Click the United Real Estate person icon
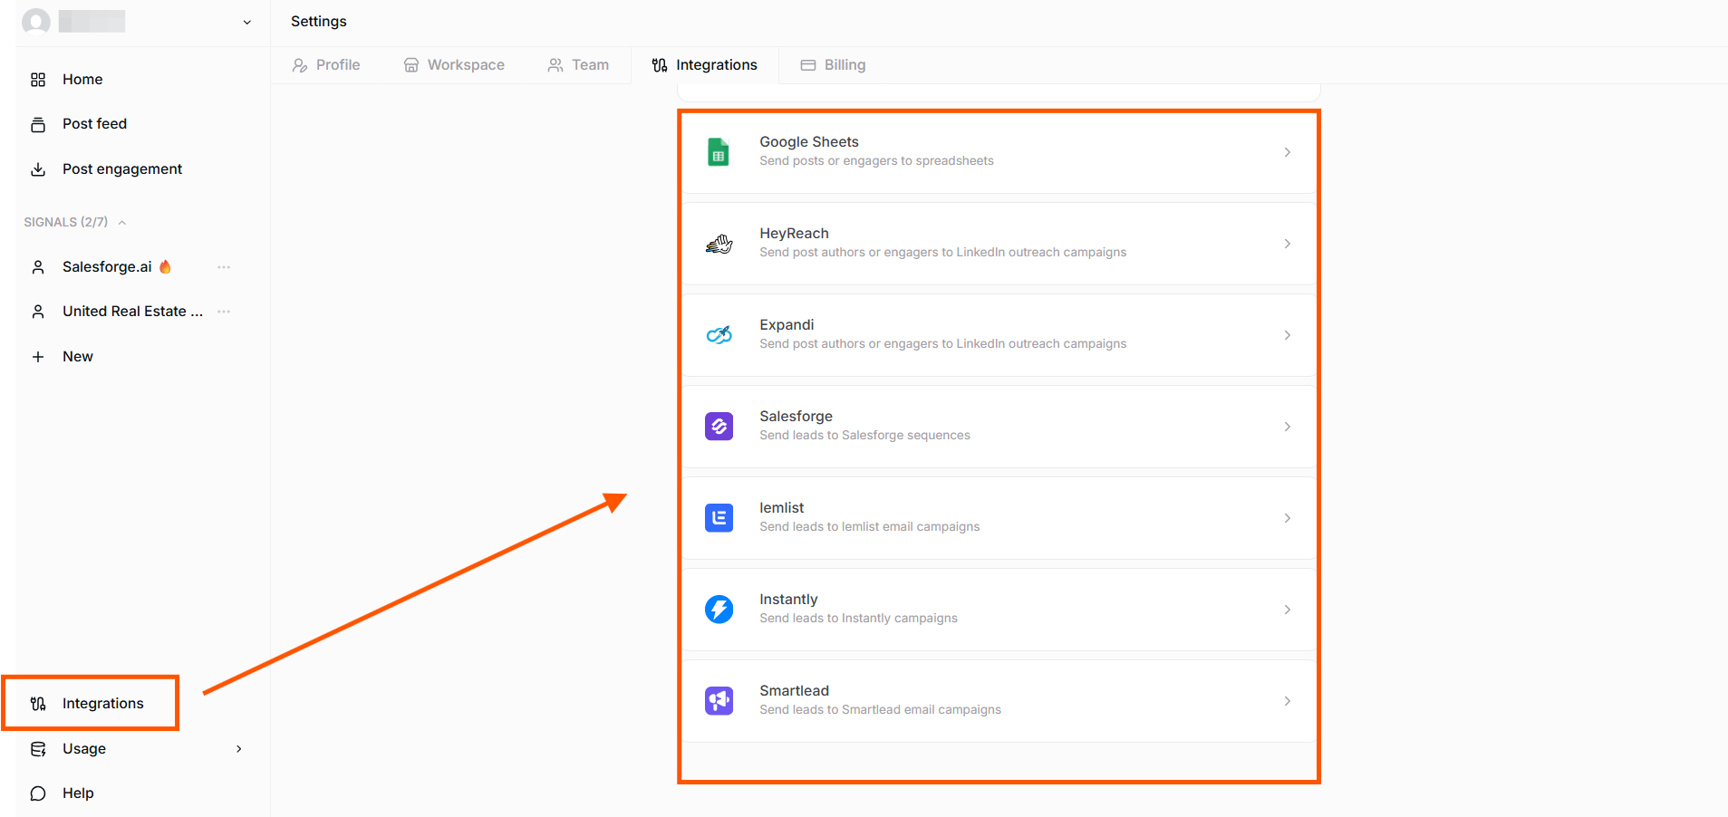Screen dimensions: 1728x817 click(38, 312)
